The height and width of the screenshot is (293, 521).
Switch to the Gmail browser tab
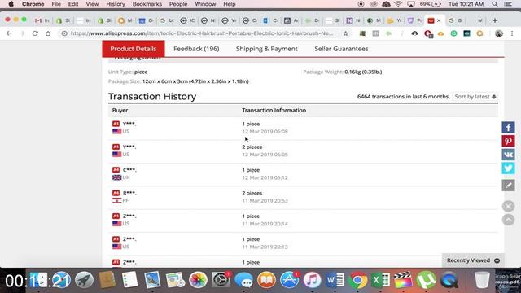[42, 20]
